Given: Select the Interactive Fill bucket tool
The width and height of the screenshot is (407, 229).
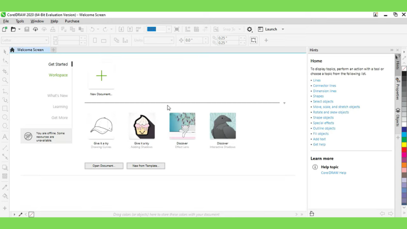Looking at the screenshot, I should pyautogui.click(x=5, y=196).
